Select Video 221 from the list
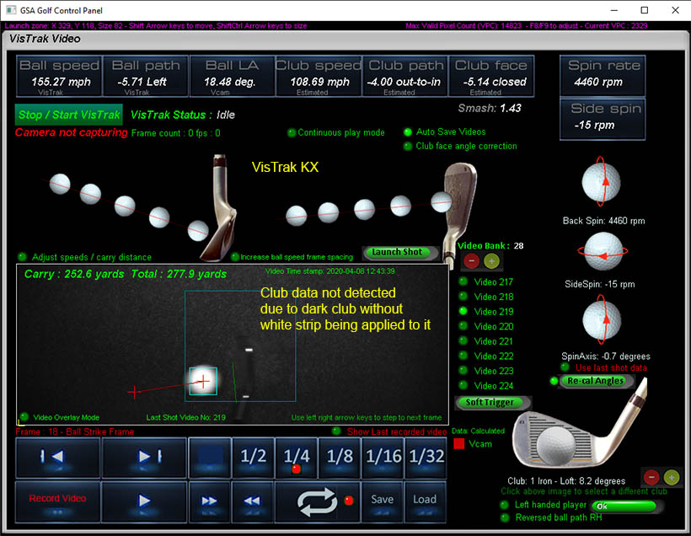Viewport: 691px width, 536px height. click(x=486, y=341)
